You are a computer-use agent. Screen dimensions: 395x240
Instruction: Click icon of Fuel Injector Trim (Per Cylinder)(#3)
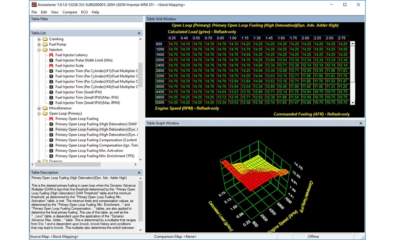point(51,82)
